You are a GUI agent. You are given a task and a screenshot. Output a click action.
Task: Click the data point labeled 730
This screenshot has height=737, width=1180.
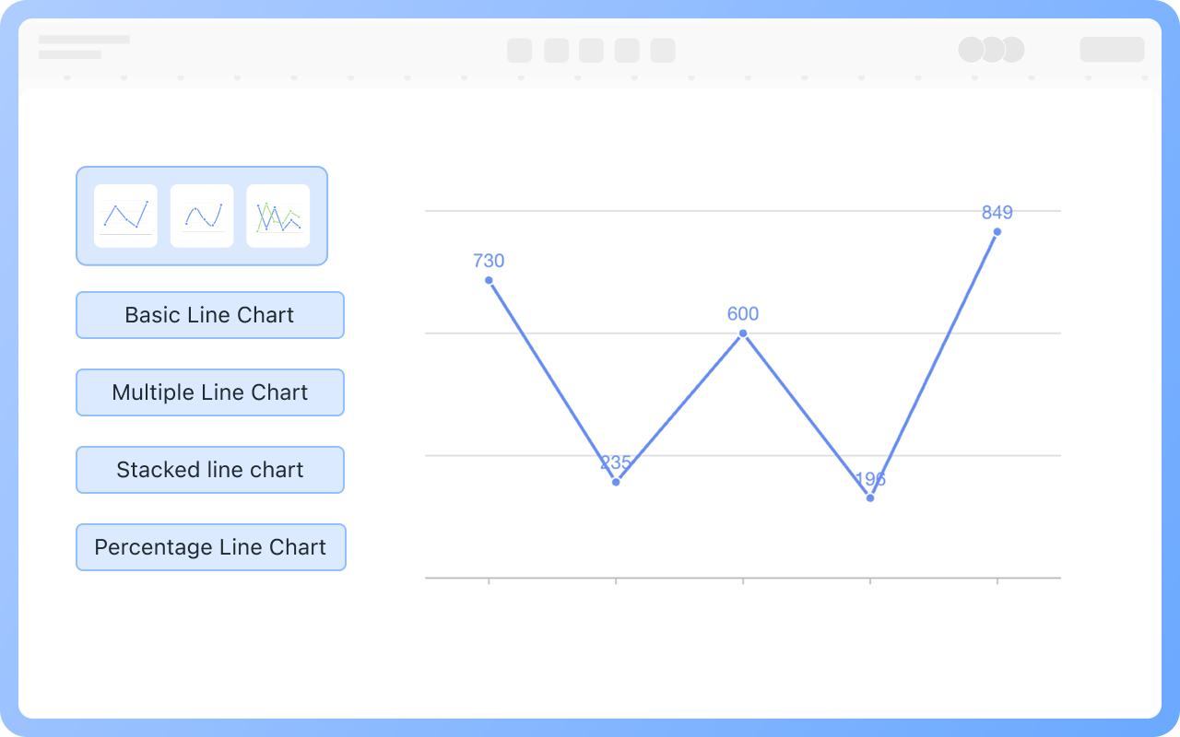pos(489,280)
